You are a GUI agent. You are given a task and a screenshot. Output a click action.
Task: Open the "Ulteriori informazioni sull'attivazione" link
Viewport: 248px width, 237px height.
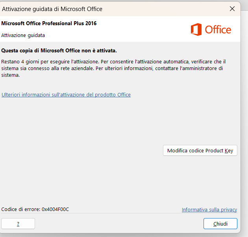66,94
